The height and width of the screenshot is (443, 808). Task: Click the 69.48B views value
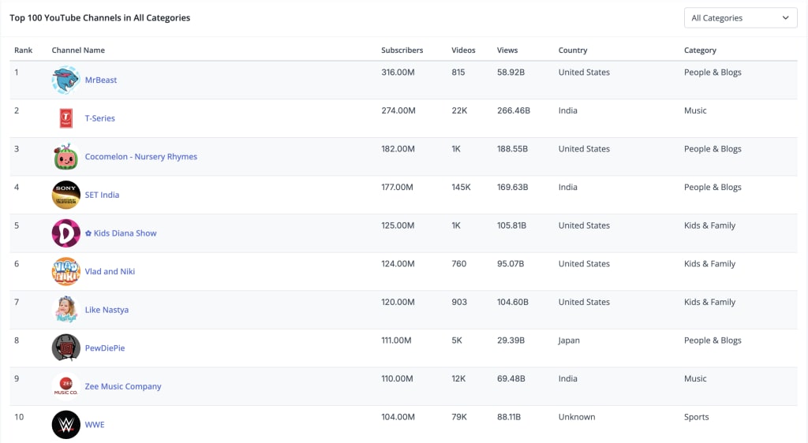[x=511, y=378]
